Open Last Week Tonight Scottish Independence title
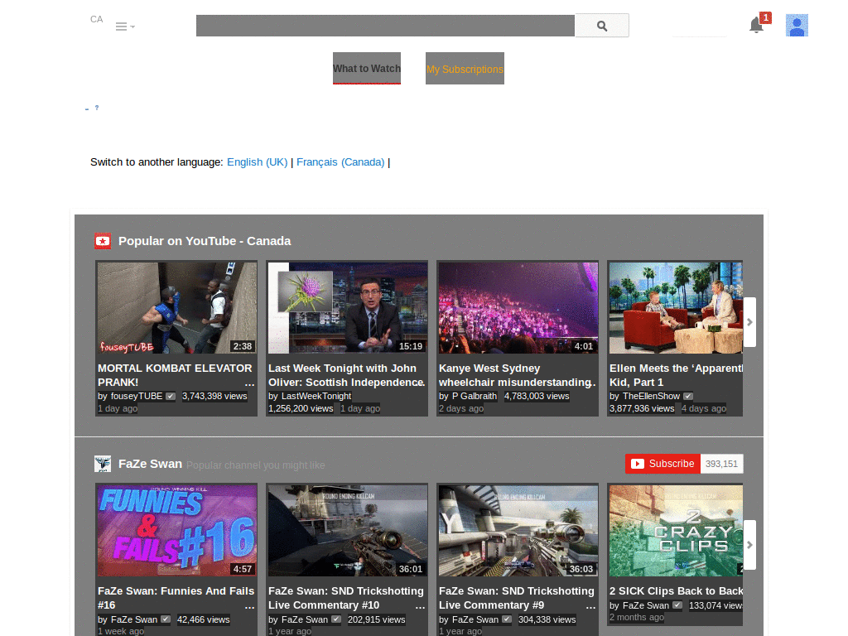This screenshot has height=636, width=848. [346, 375]
